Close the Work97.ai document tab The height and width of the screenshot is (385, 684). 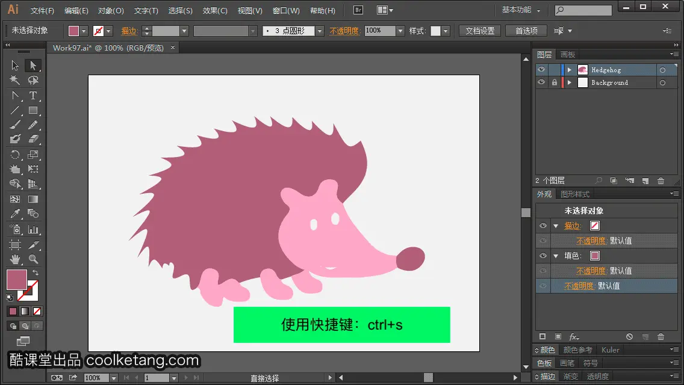pyautogui.click(x=173, y=48)
